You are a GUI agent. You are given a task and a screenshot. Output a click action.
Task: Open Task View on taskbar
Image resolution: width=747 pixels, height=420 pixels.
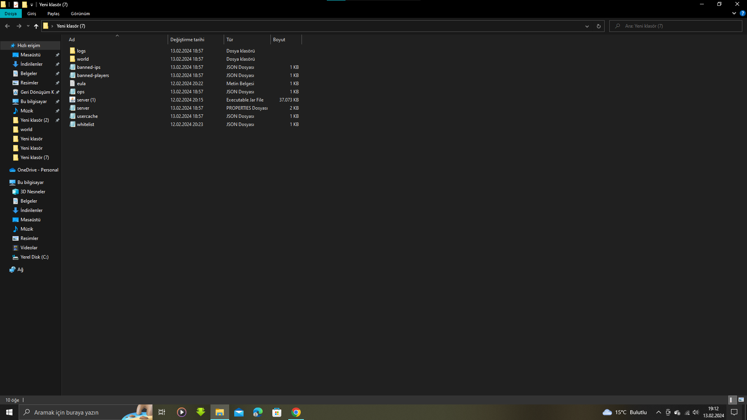coord(162,412)
